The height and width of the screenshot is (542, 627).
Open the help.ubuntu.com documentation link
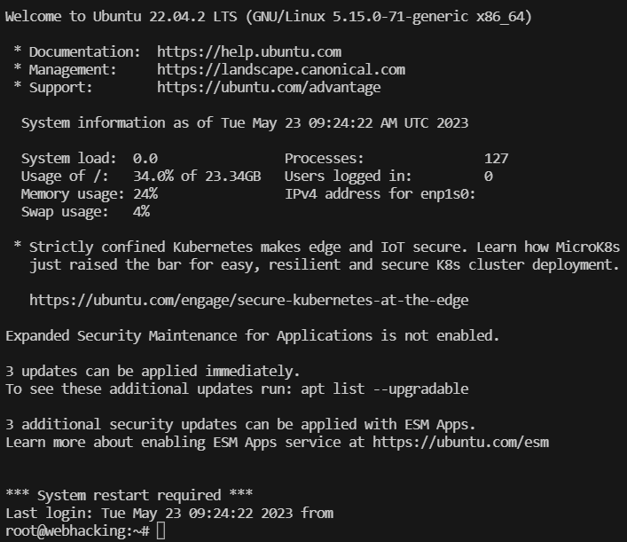(249, 52)
